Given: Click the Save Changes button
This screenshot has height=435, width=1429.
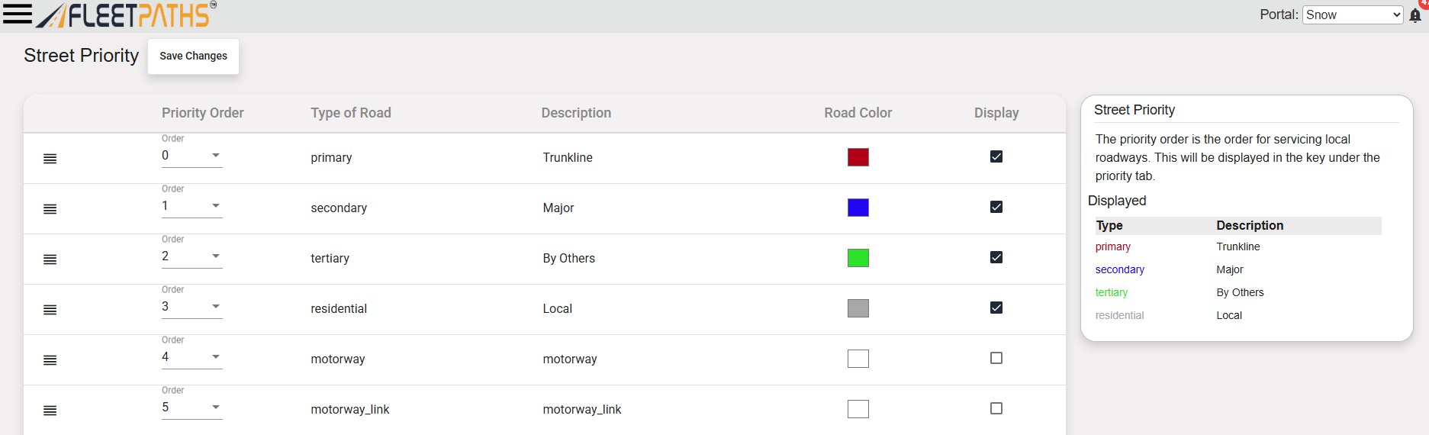Looking at the screenshot, I should coord(193,56).
